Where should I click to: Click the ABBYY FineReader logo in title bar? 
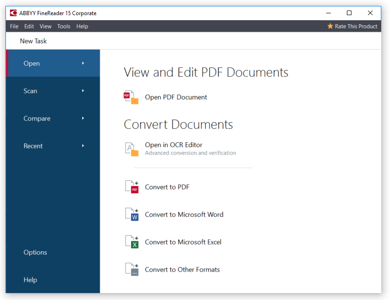13,13
